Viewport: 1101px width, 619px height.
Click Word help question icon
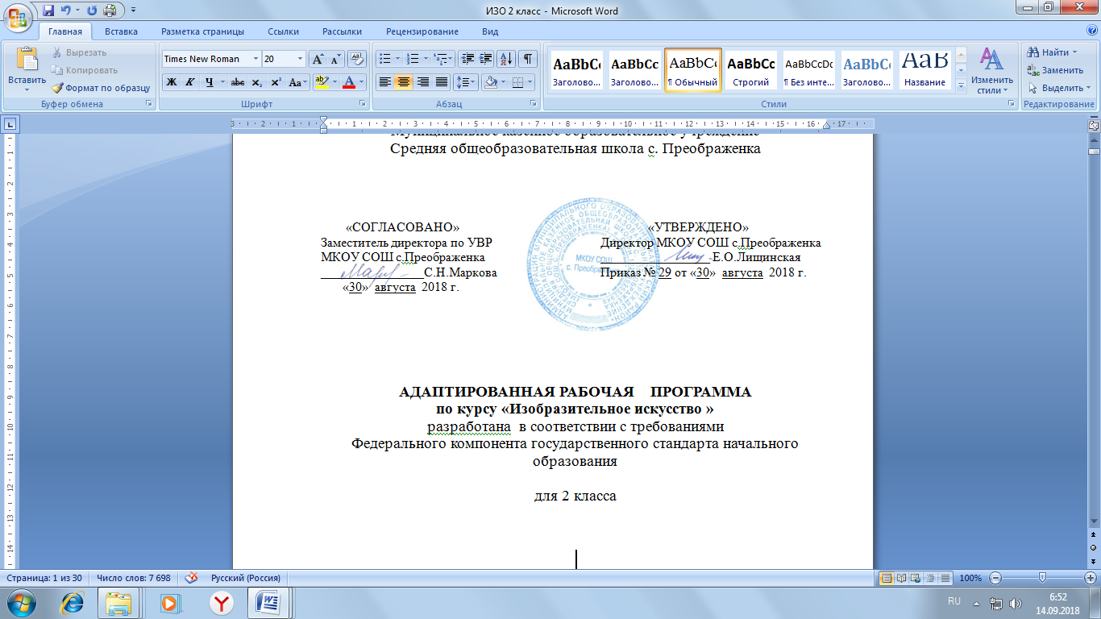[x=1092, y=31]
